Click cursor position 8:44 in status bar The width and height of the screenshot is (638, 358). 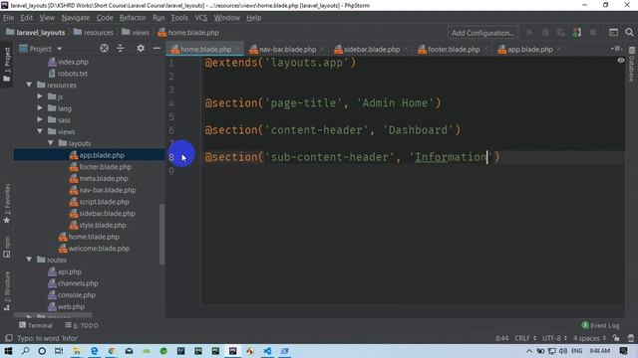(x=501, y=338)
